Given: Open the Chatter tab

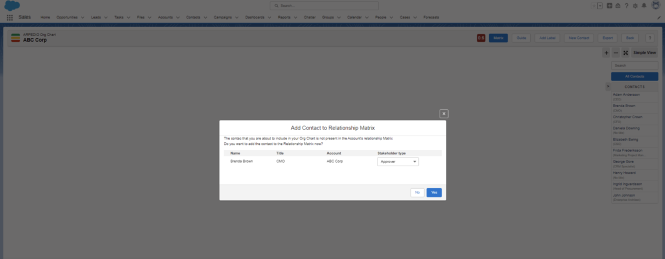Looking at the screenshot, I should [310, 17].
